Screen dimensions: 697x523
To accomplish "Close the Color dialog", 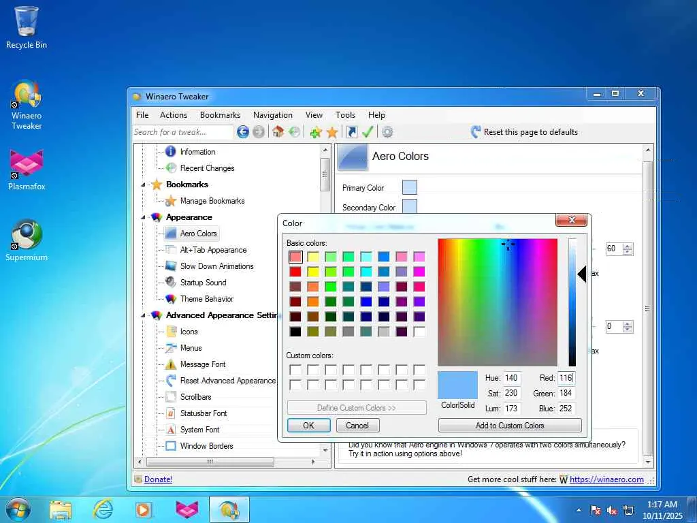I will [x=571, y=220].
